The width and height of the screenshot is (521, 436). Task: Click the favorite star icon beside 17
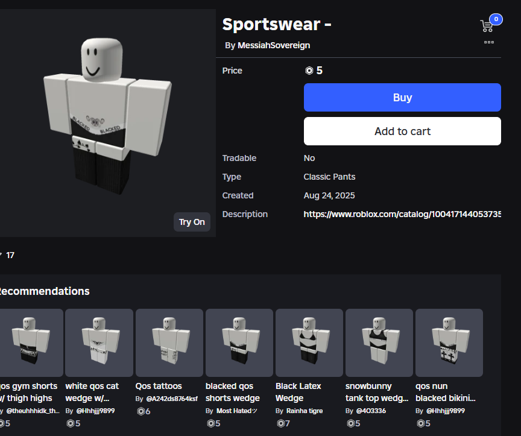[x=1, y=255]
